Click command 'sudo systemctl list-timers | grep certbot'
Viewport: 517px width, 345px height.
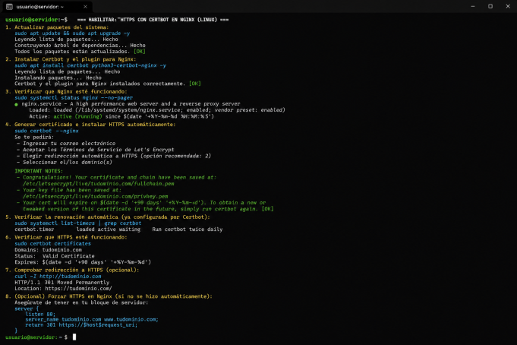click(x=77, y=223)
